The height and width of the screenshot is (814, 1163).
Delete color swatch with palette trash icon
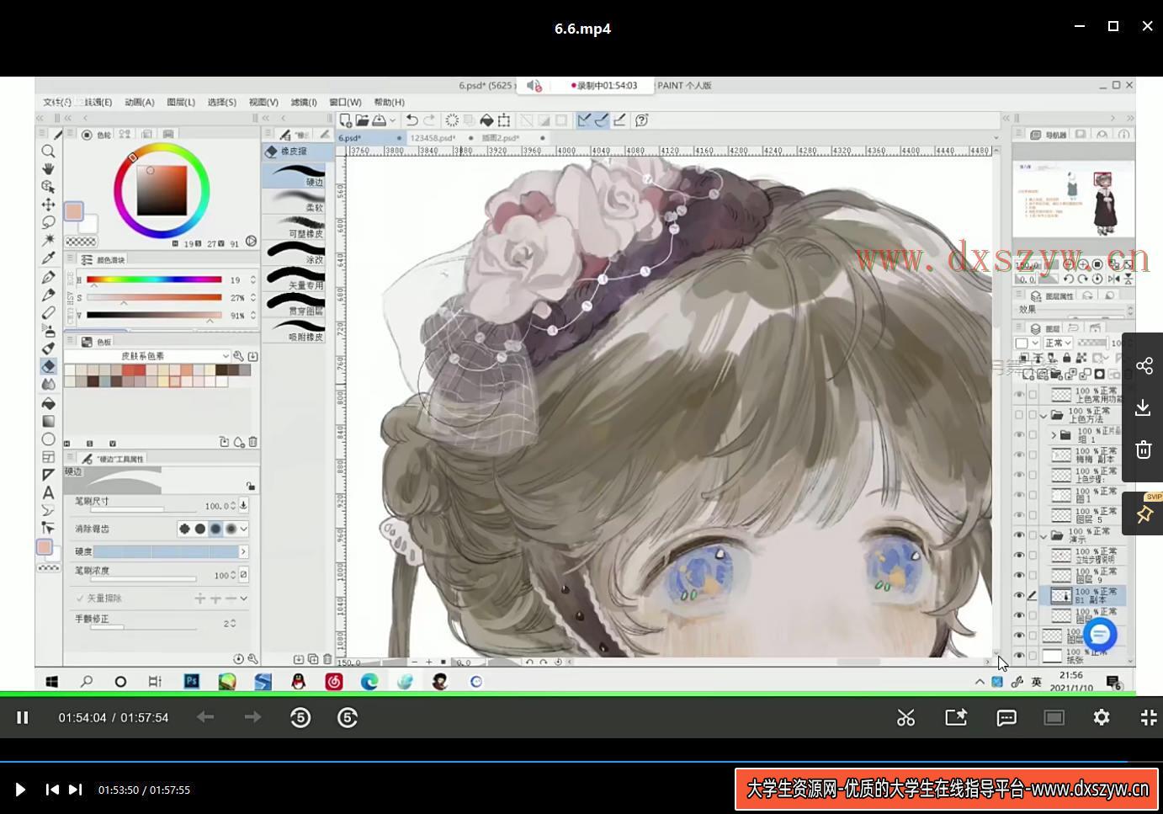pos(252,442)
